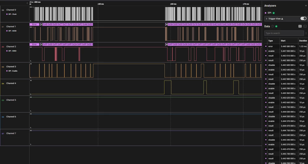
Task: Click the SPI - Enable tag under Channel 3
Action: 13,71
